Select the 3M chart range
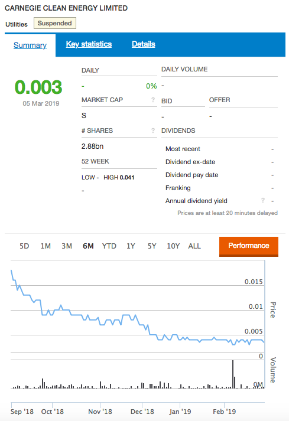 click(x=67, y=246)
